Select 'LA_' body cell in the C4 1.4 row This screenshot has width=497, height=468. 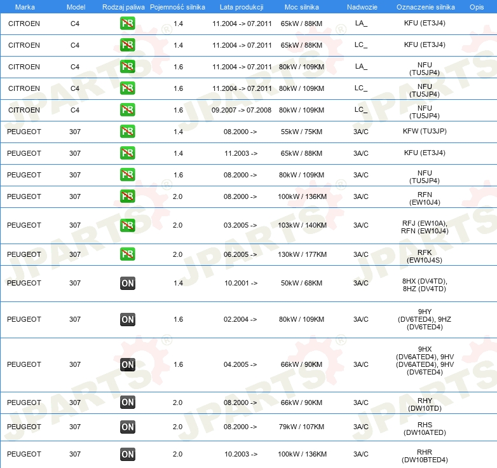[362, 23]
